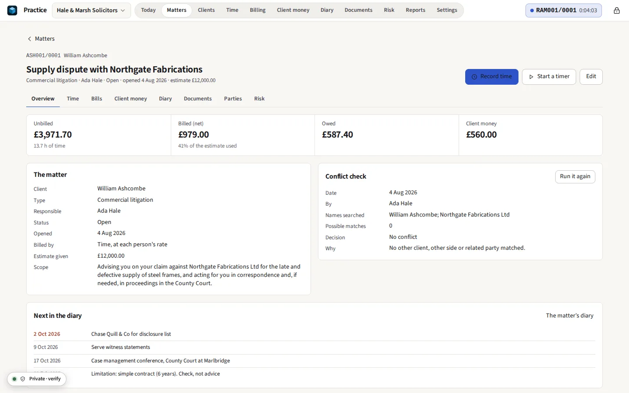Click the No conflict decision value
This screenshot has width=629, height=393.
(x=403, y=237)
